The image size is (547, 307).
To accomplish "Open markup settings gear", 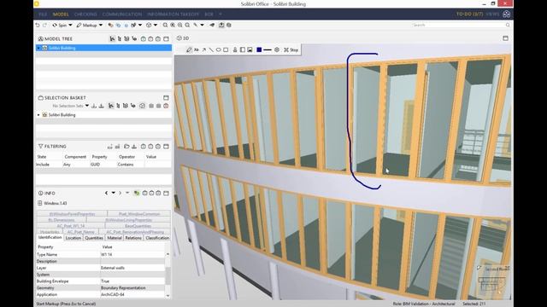I will (x=277, y=49).
